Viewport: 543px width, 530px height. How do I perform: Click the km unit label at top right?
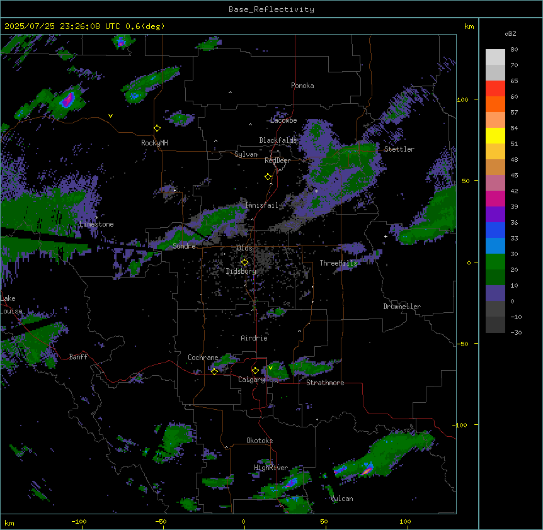[469, 26]
